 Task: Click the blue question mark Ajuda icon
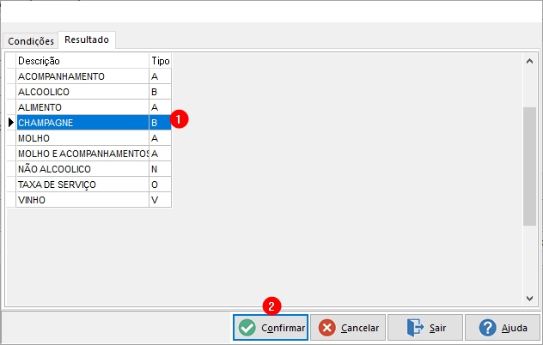coord(488,327)
